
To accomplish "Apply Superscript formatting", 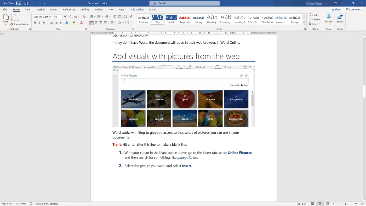I will pyautogui.click(x=61, y=23).
